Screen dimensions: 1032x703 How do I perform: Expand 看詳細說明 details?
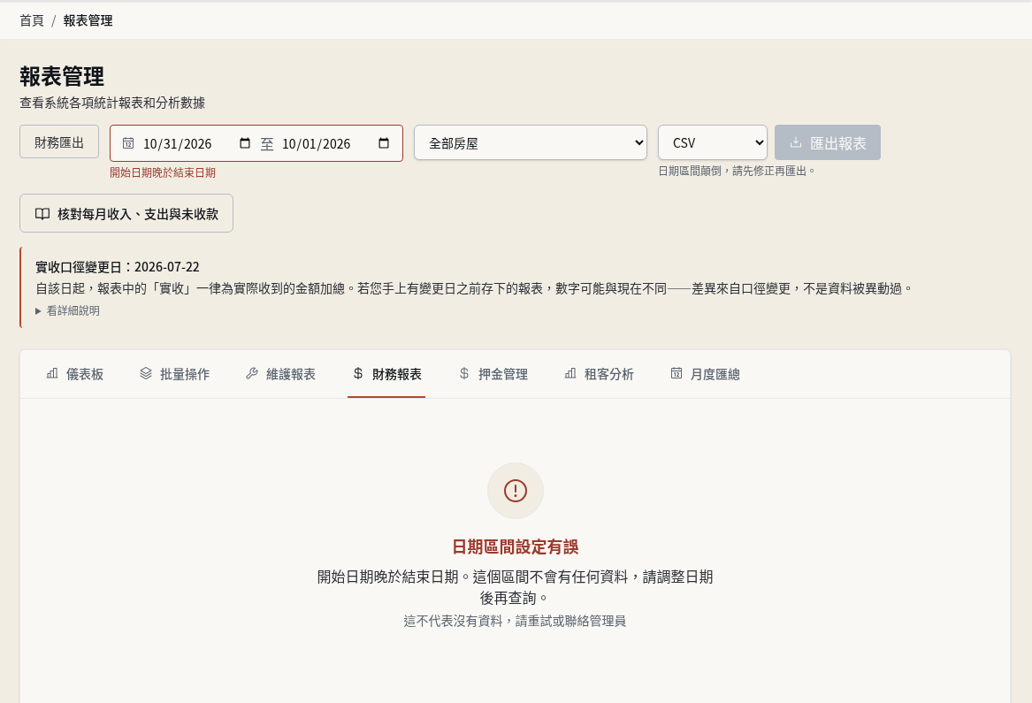coord(68,310)
